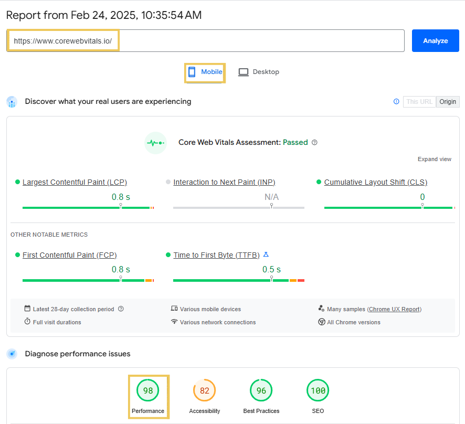465x424 pixels.
Task: Click the experimental flask icon beside TTFB
Action: pos(266,255)
